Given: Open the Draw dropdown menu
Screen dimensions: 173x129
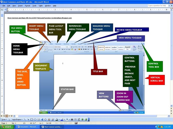Looking at the screenshot, I should pos(4,119).
